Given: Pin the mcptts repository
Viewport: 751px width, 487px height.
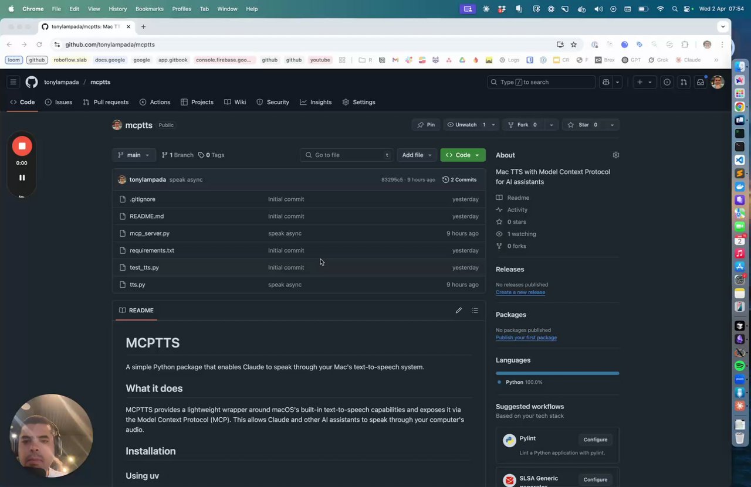Looking at the screenshot, I should [426, 125].
